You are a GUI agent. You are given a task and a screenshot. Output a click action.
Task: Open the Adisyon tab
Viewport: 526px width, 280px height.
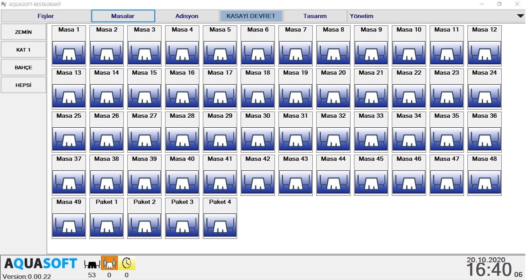tap(187, 16)
